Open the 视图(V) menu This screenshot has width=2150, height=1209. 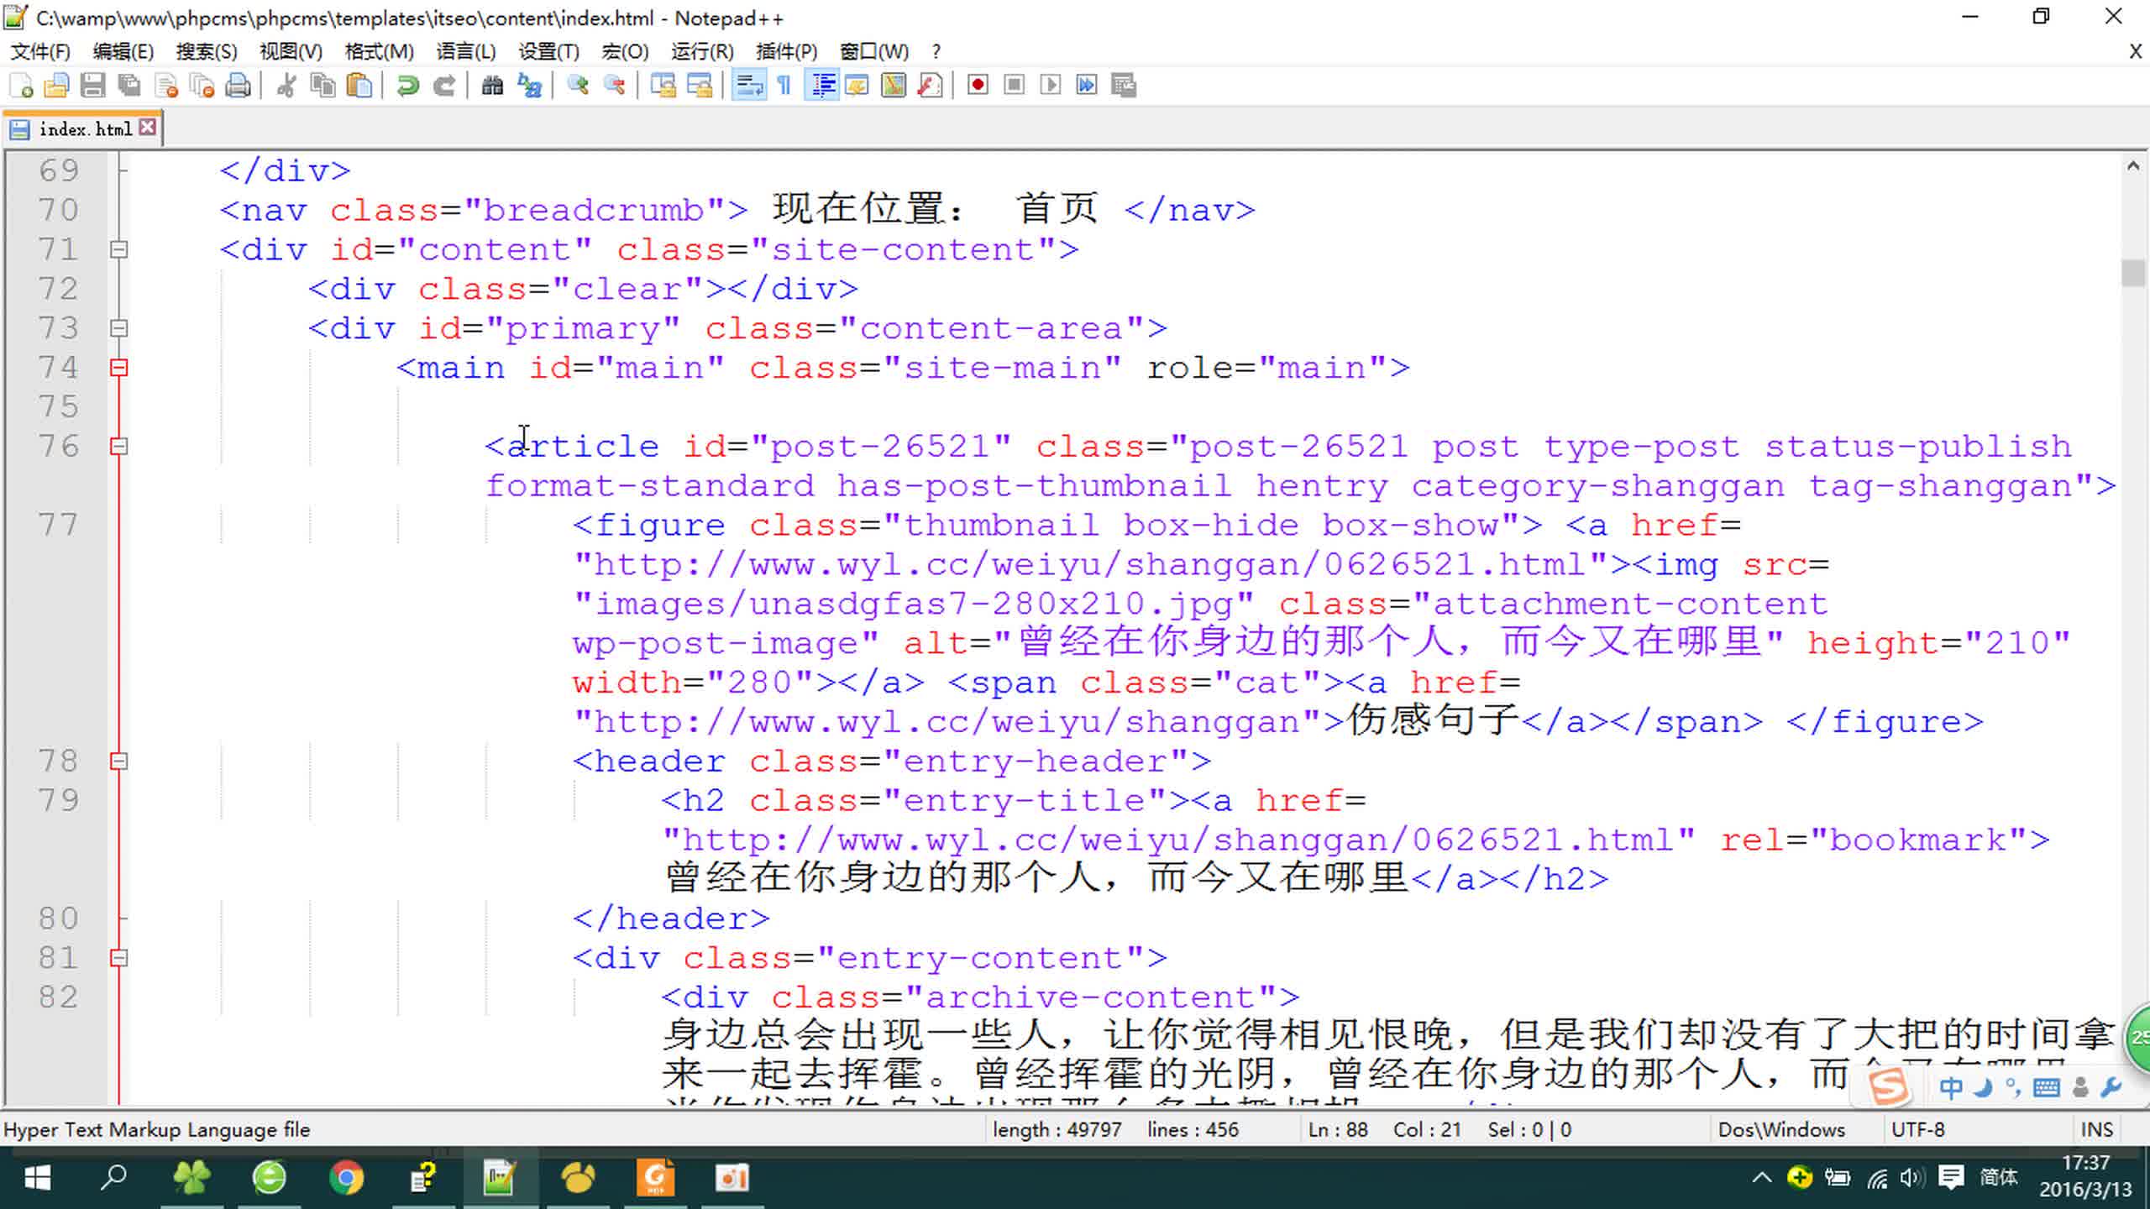[291, 51]
